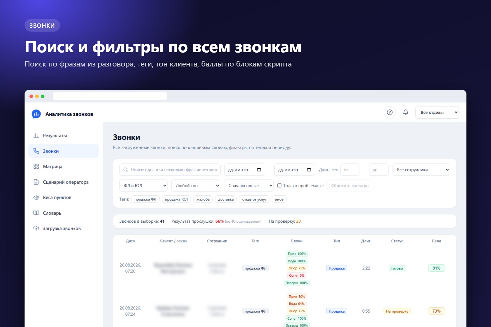The height and width of the screenshot is (327, 491).
Task: Click the 91% score badge
Action: point(436,268)
